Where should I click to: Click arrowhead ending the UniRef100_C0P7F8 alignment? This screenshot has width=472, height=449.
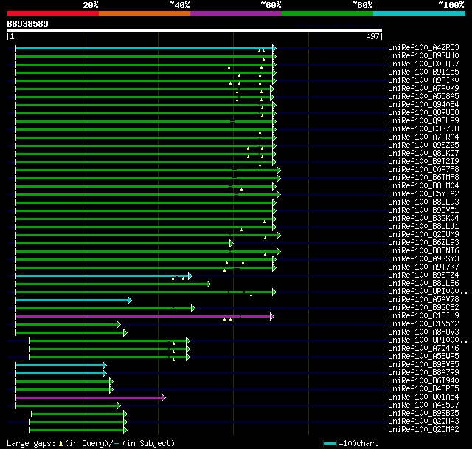point(279,171)
